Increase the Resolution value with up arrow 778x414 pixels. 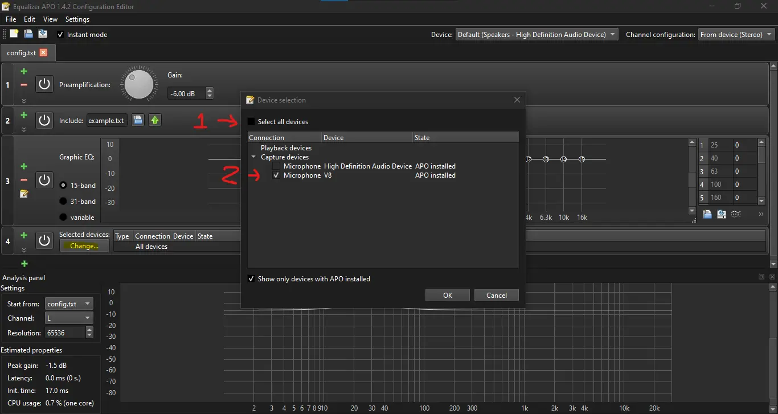89,330
